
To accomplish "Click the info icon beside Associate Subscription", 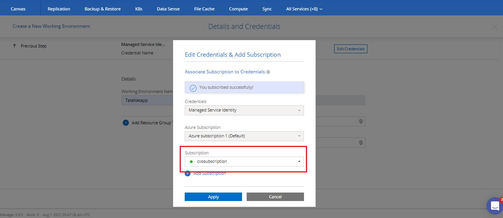I will (268, 72).
